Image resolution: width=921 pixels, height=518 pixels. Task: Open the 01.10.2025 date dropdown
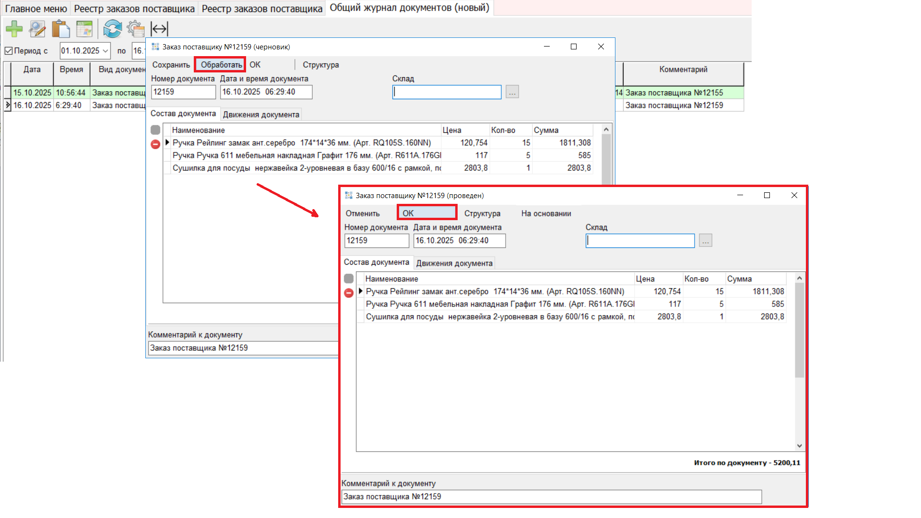coord(105,51)
